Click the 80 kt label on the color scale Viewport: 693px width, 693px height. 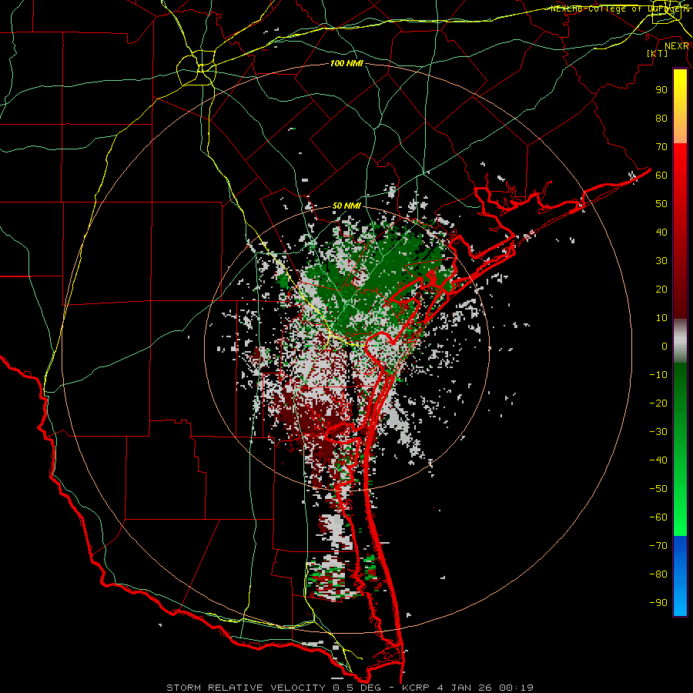point(661,119)
